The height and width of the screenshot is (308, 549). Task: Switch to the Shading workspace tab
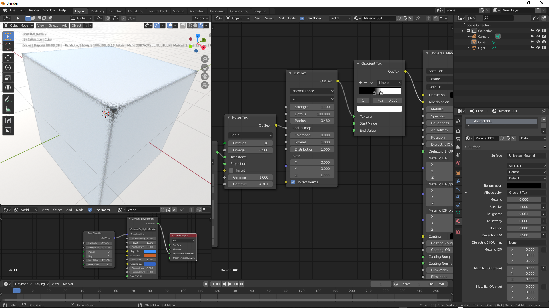[x=178, y=11]
